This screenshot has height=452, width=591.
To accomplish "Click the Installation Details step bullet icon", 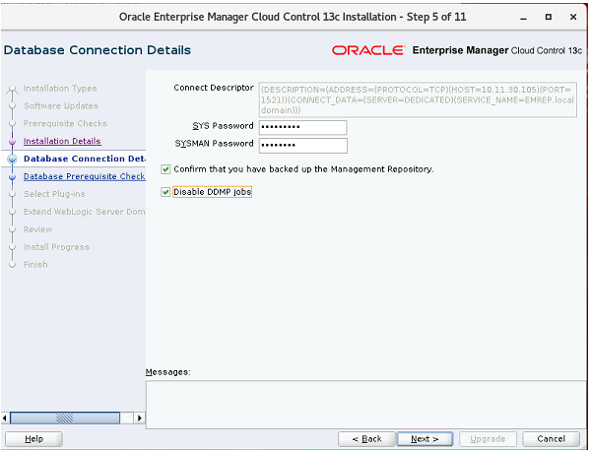I will point(13,141).
